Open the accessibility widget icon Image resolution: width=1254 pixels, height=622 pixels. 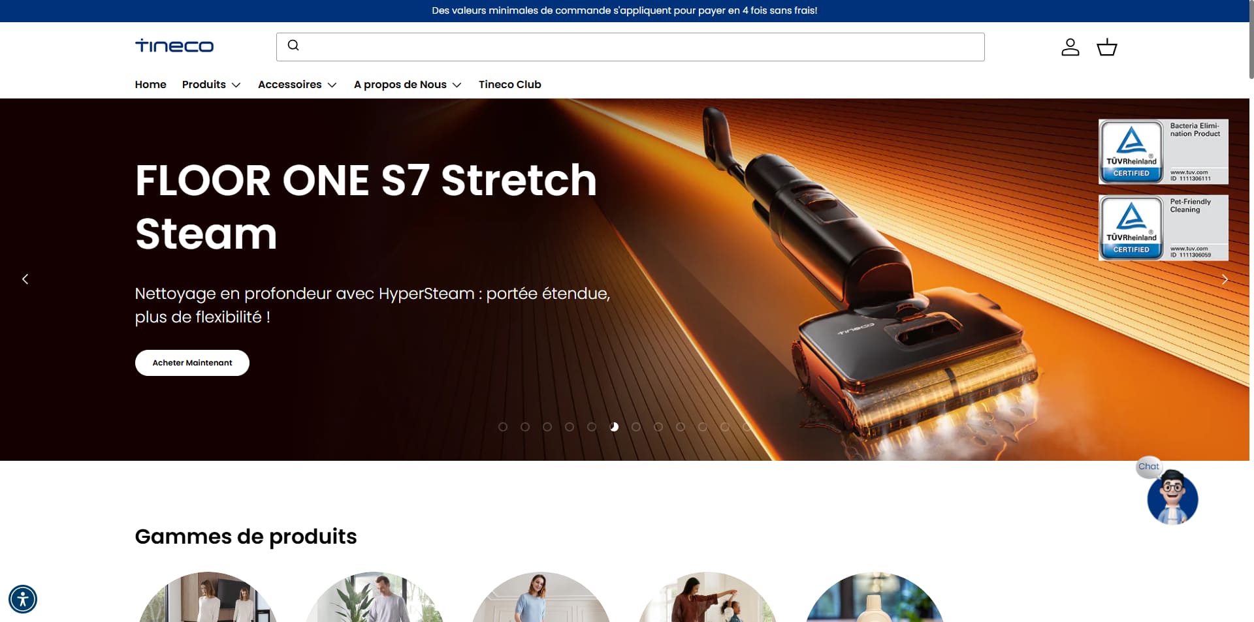point(23,599)
